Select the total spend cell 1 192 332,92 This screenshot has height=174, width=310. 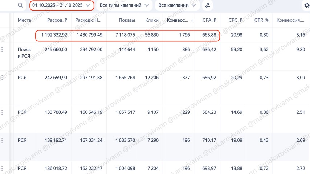coord(54,35)
